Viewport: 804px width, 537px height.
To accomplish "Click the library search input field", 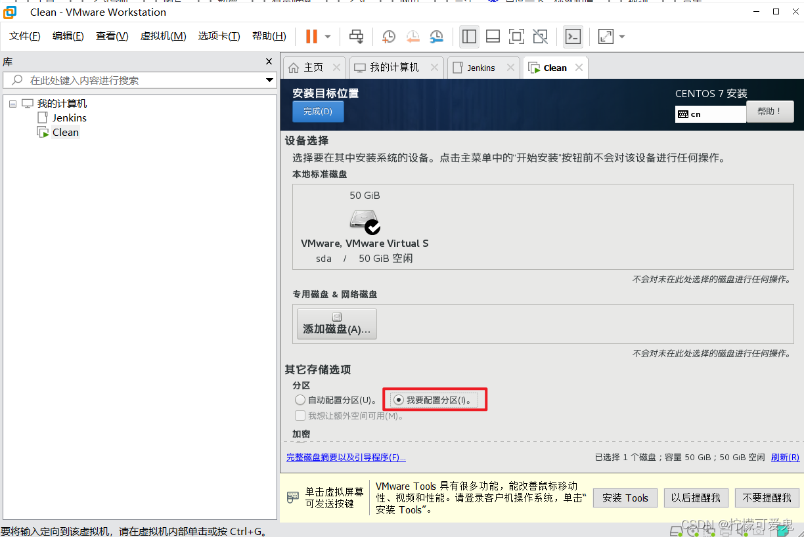I will click(x=139, y=80).
